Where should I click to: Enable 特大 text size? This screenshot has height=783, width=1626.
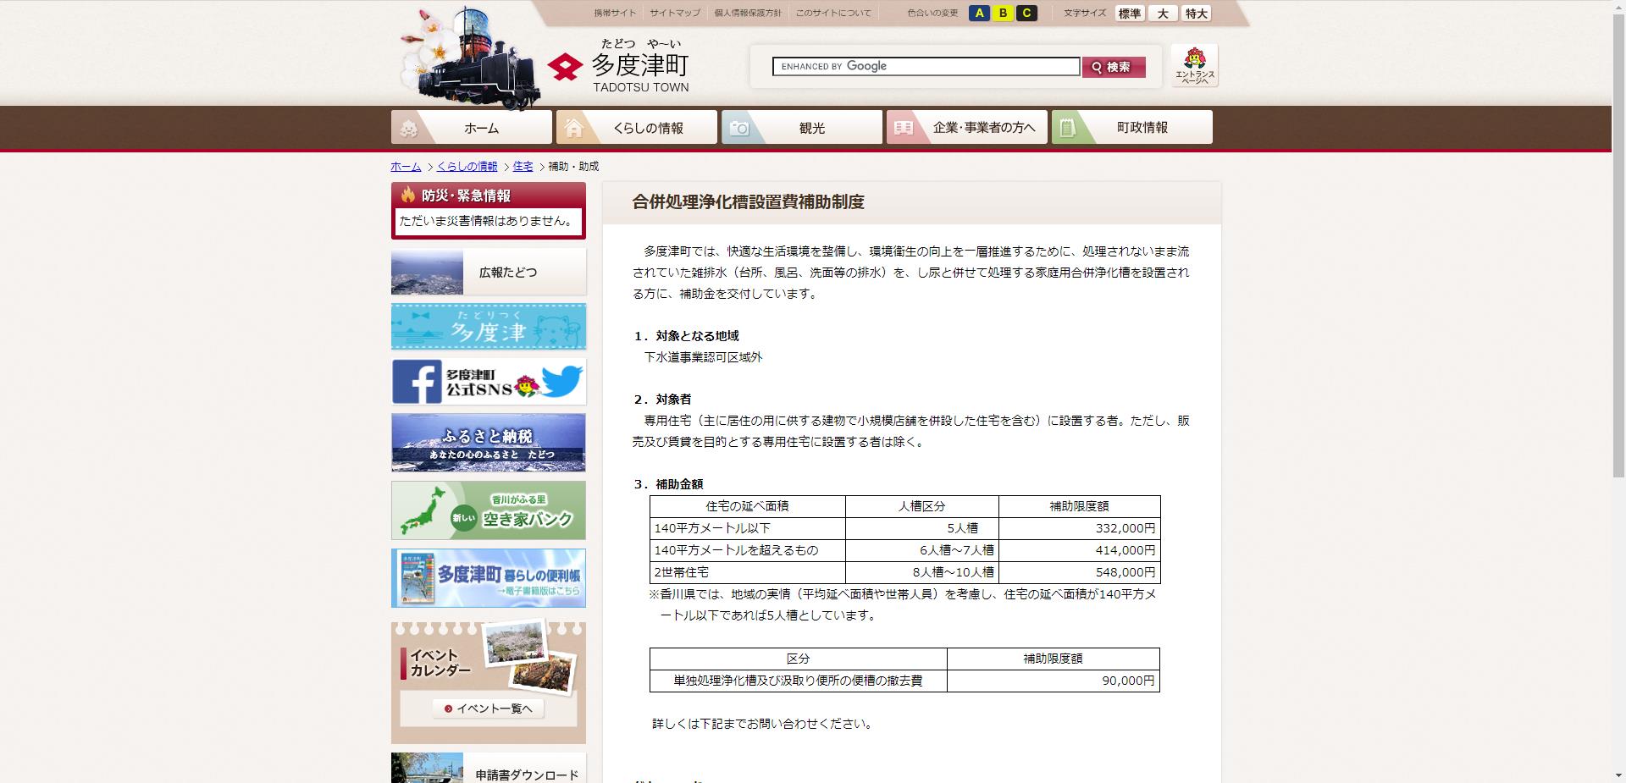point(1196,13)
